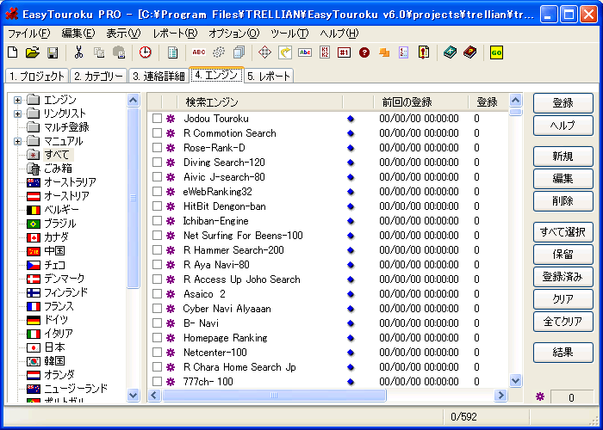The width and height of the screenshot is (603, 430).
Task: Click engine list scroll down arrow
Action: click(x=516, y=380)
